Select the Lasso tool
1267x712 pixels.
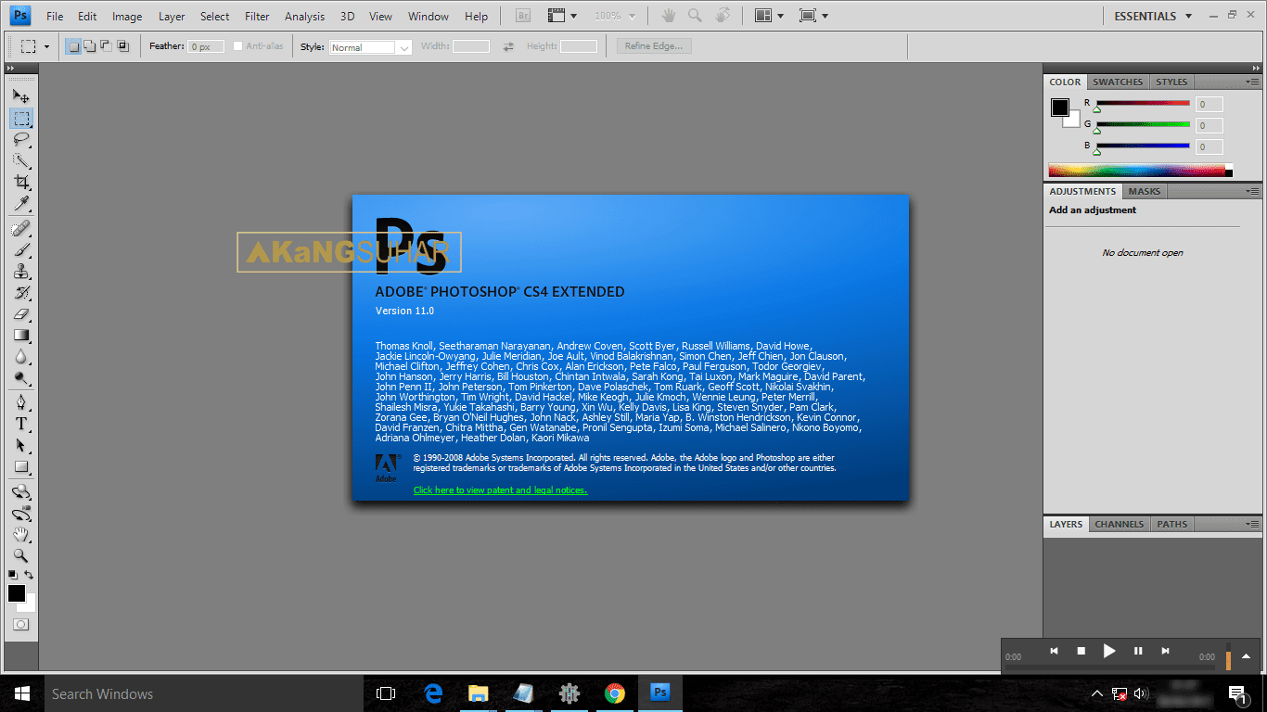click(x=20, y=139)
